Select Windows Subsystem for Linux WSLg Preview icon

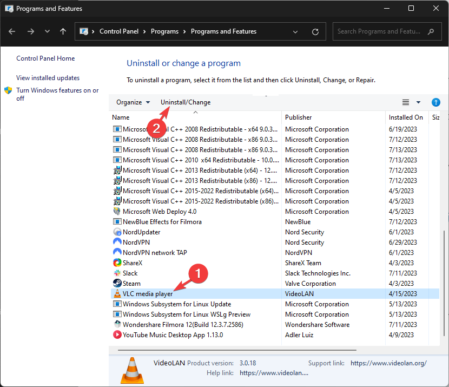pos(117,314)
